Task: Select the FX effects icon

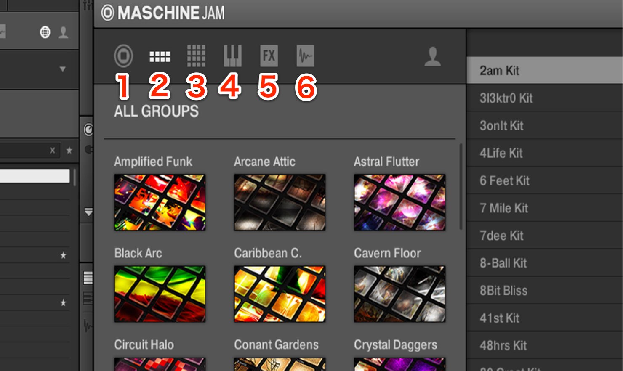Action: [x=269, y=56]
